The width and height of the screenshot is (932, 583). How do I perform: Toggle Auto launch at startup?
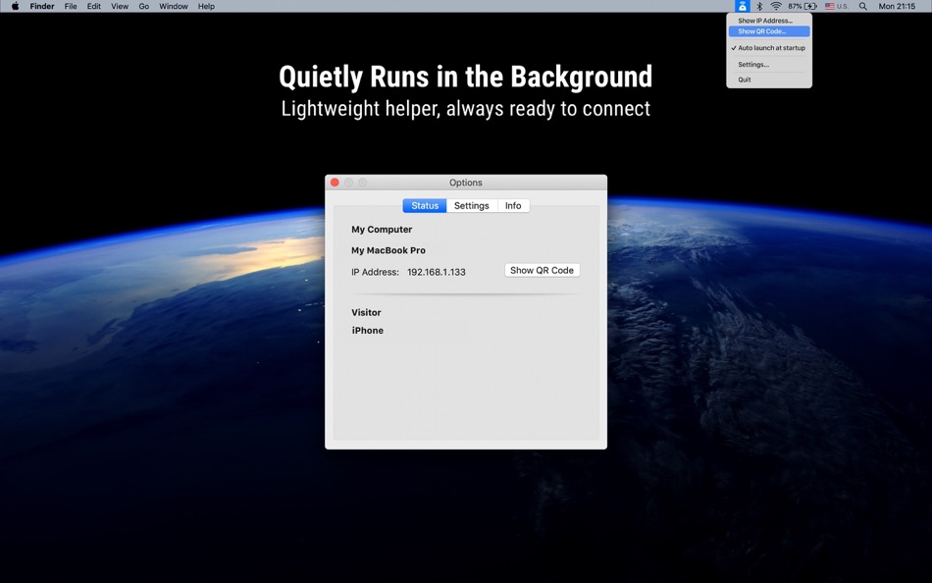coord(768,47)
